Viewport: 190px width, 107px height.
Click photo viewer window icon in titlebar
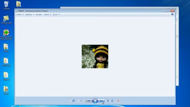(x=17, y=11)
